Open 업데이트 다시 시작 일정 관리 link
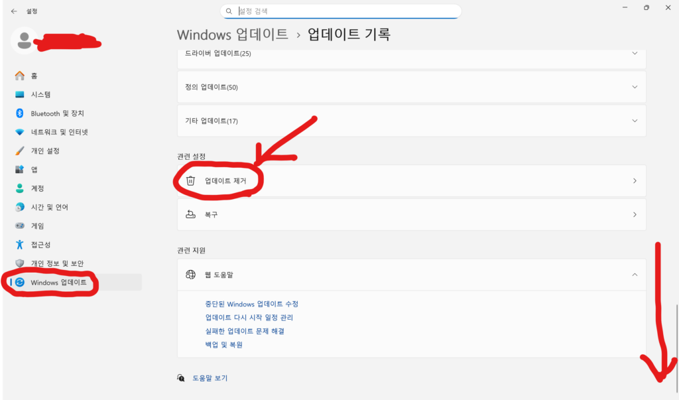Screen dimensions: 679x400 (249, 318)
